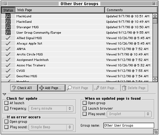Open the Droplet sound dropdown
This screenshot has height=135, width=159.
coord(129,114)
